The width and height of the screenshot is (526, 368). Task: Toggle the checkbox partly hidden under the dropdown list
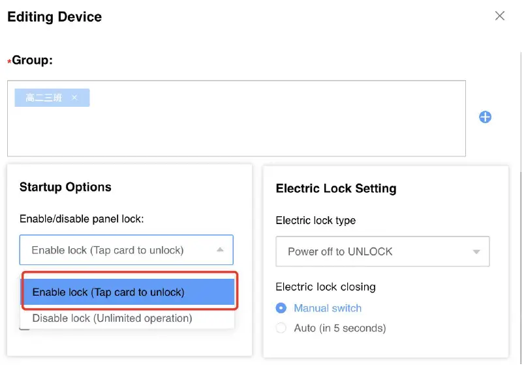[x=24, y=327]
